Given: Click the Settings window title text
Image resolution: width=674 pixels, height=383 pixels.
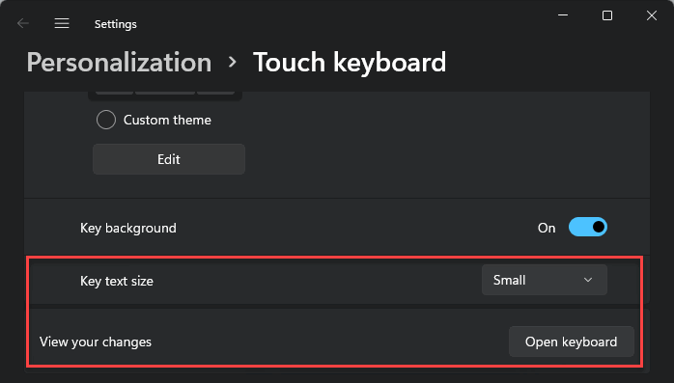Looking at the screenshot, I should point(116,24).
